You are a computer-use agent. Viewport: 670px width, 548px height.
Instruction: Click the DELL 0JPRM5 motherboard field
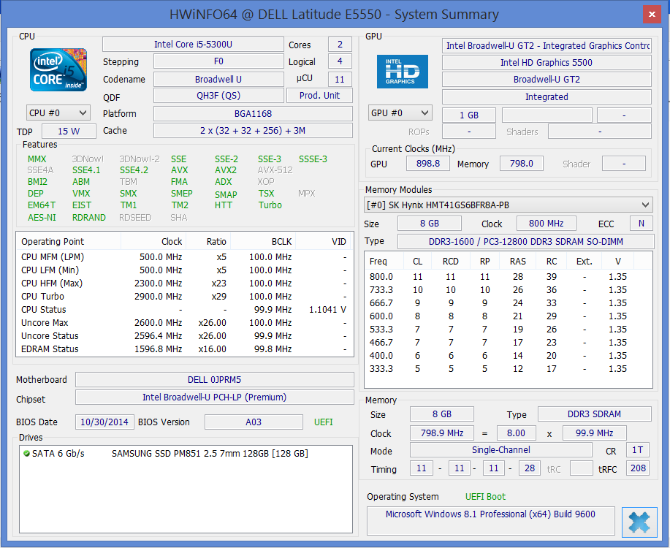click(215, 380)
